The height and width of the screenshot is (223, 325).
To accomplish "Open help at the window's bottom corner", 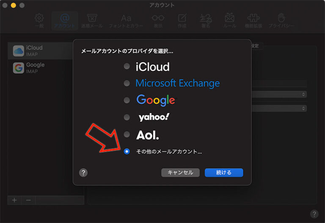I will [314, 214].
